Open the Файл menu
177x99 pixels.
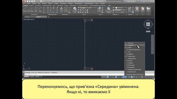[29, 4]
